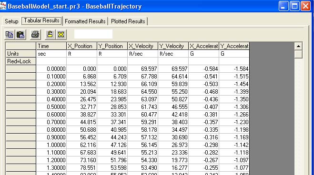Select the Y_Velocity column header
The width and height of the screenshot is (314, 175).
pos(173,46)
